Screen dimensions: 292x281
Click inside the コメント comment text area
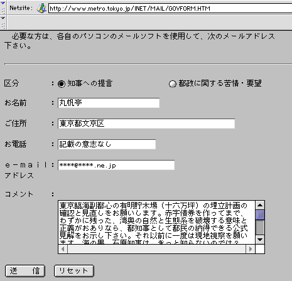(156, 222)
